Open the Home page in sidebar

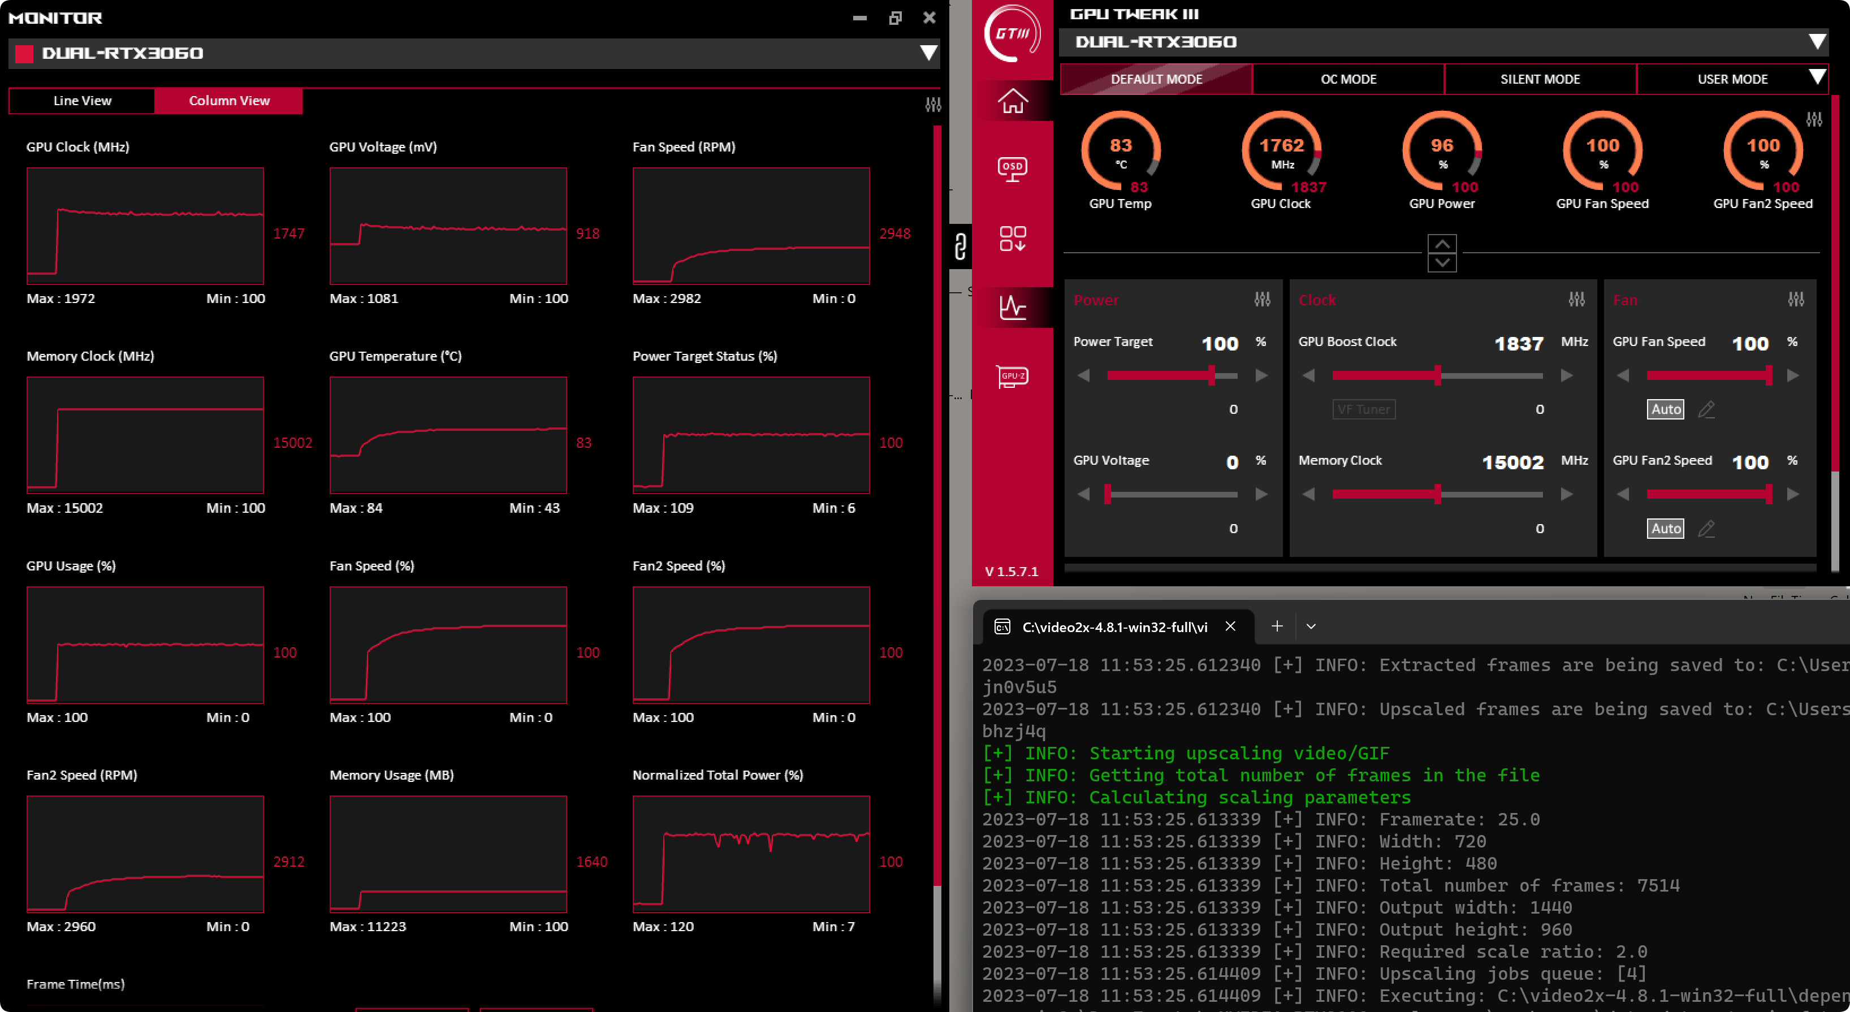(x=1012, y=101)
